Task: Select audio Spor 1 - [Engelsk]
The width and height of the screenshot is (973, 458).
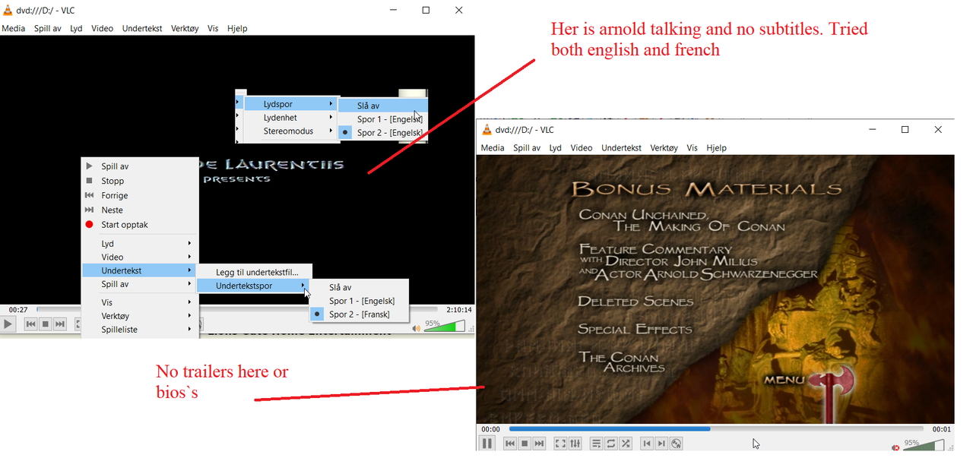Action: [x=382, y=119]
